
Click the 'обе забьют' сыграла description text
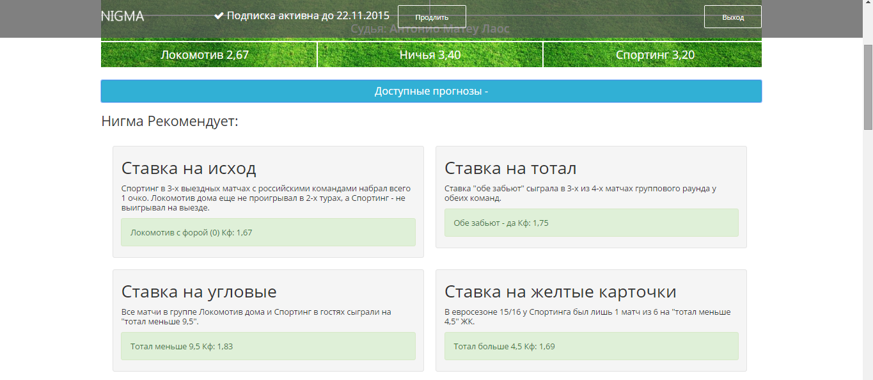[581, 193]
